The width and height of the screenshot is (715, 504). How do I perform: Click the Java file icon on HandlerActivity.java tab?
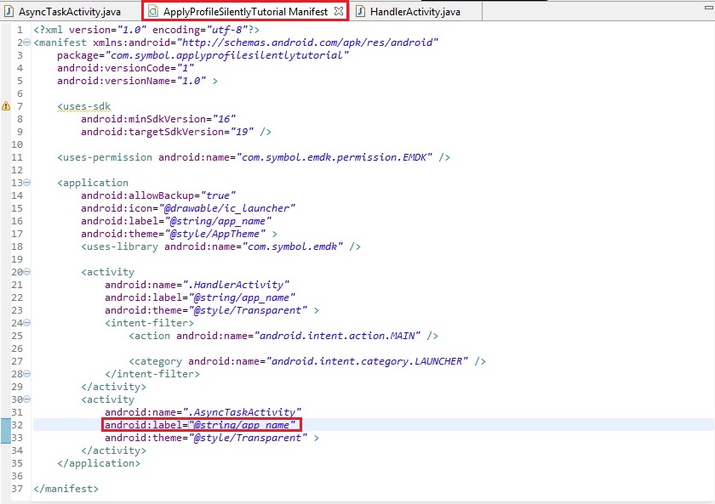[x=361, y=11]
